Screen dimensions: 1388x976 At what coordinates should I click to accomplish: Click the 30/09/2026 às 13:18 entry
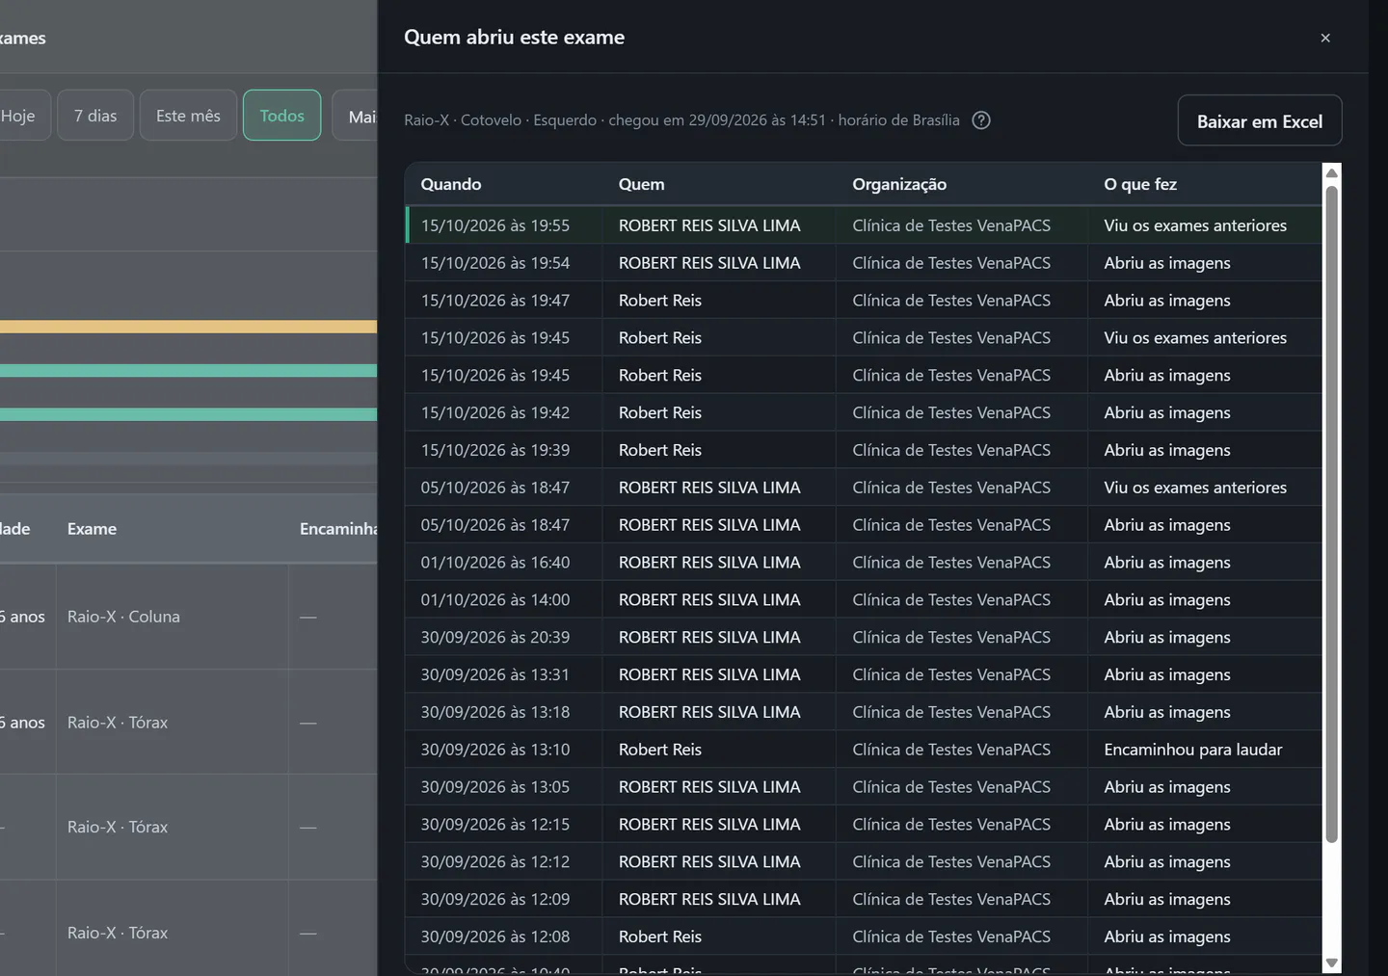coord(864,712)
